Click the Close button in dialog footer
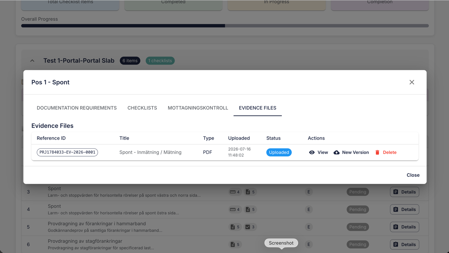This screenshot has height=253, width=449. 413,175
